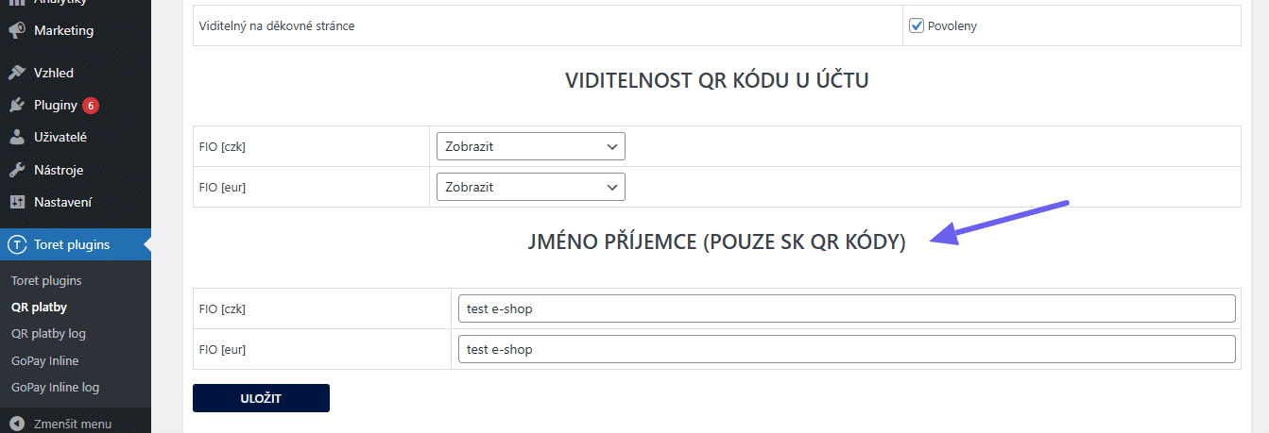The width and height of the screenshot is (1269, 433).
Task: Click the FIO [czk] recipient name field
Action: click(x=846, y=308)
